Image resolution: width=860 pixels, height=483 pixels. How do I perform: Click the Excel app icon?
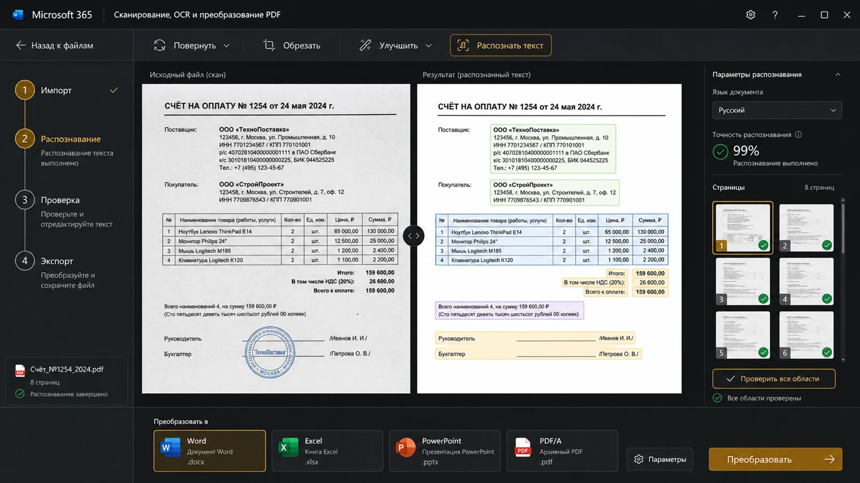pos(288,447)
